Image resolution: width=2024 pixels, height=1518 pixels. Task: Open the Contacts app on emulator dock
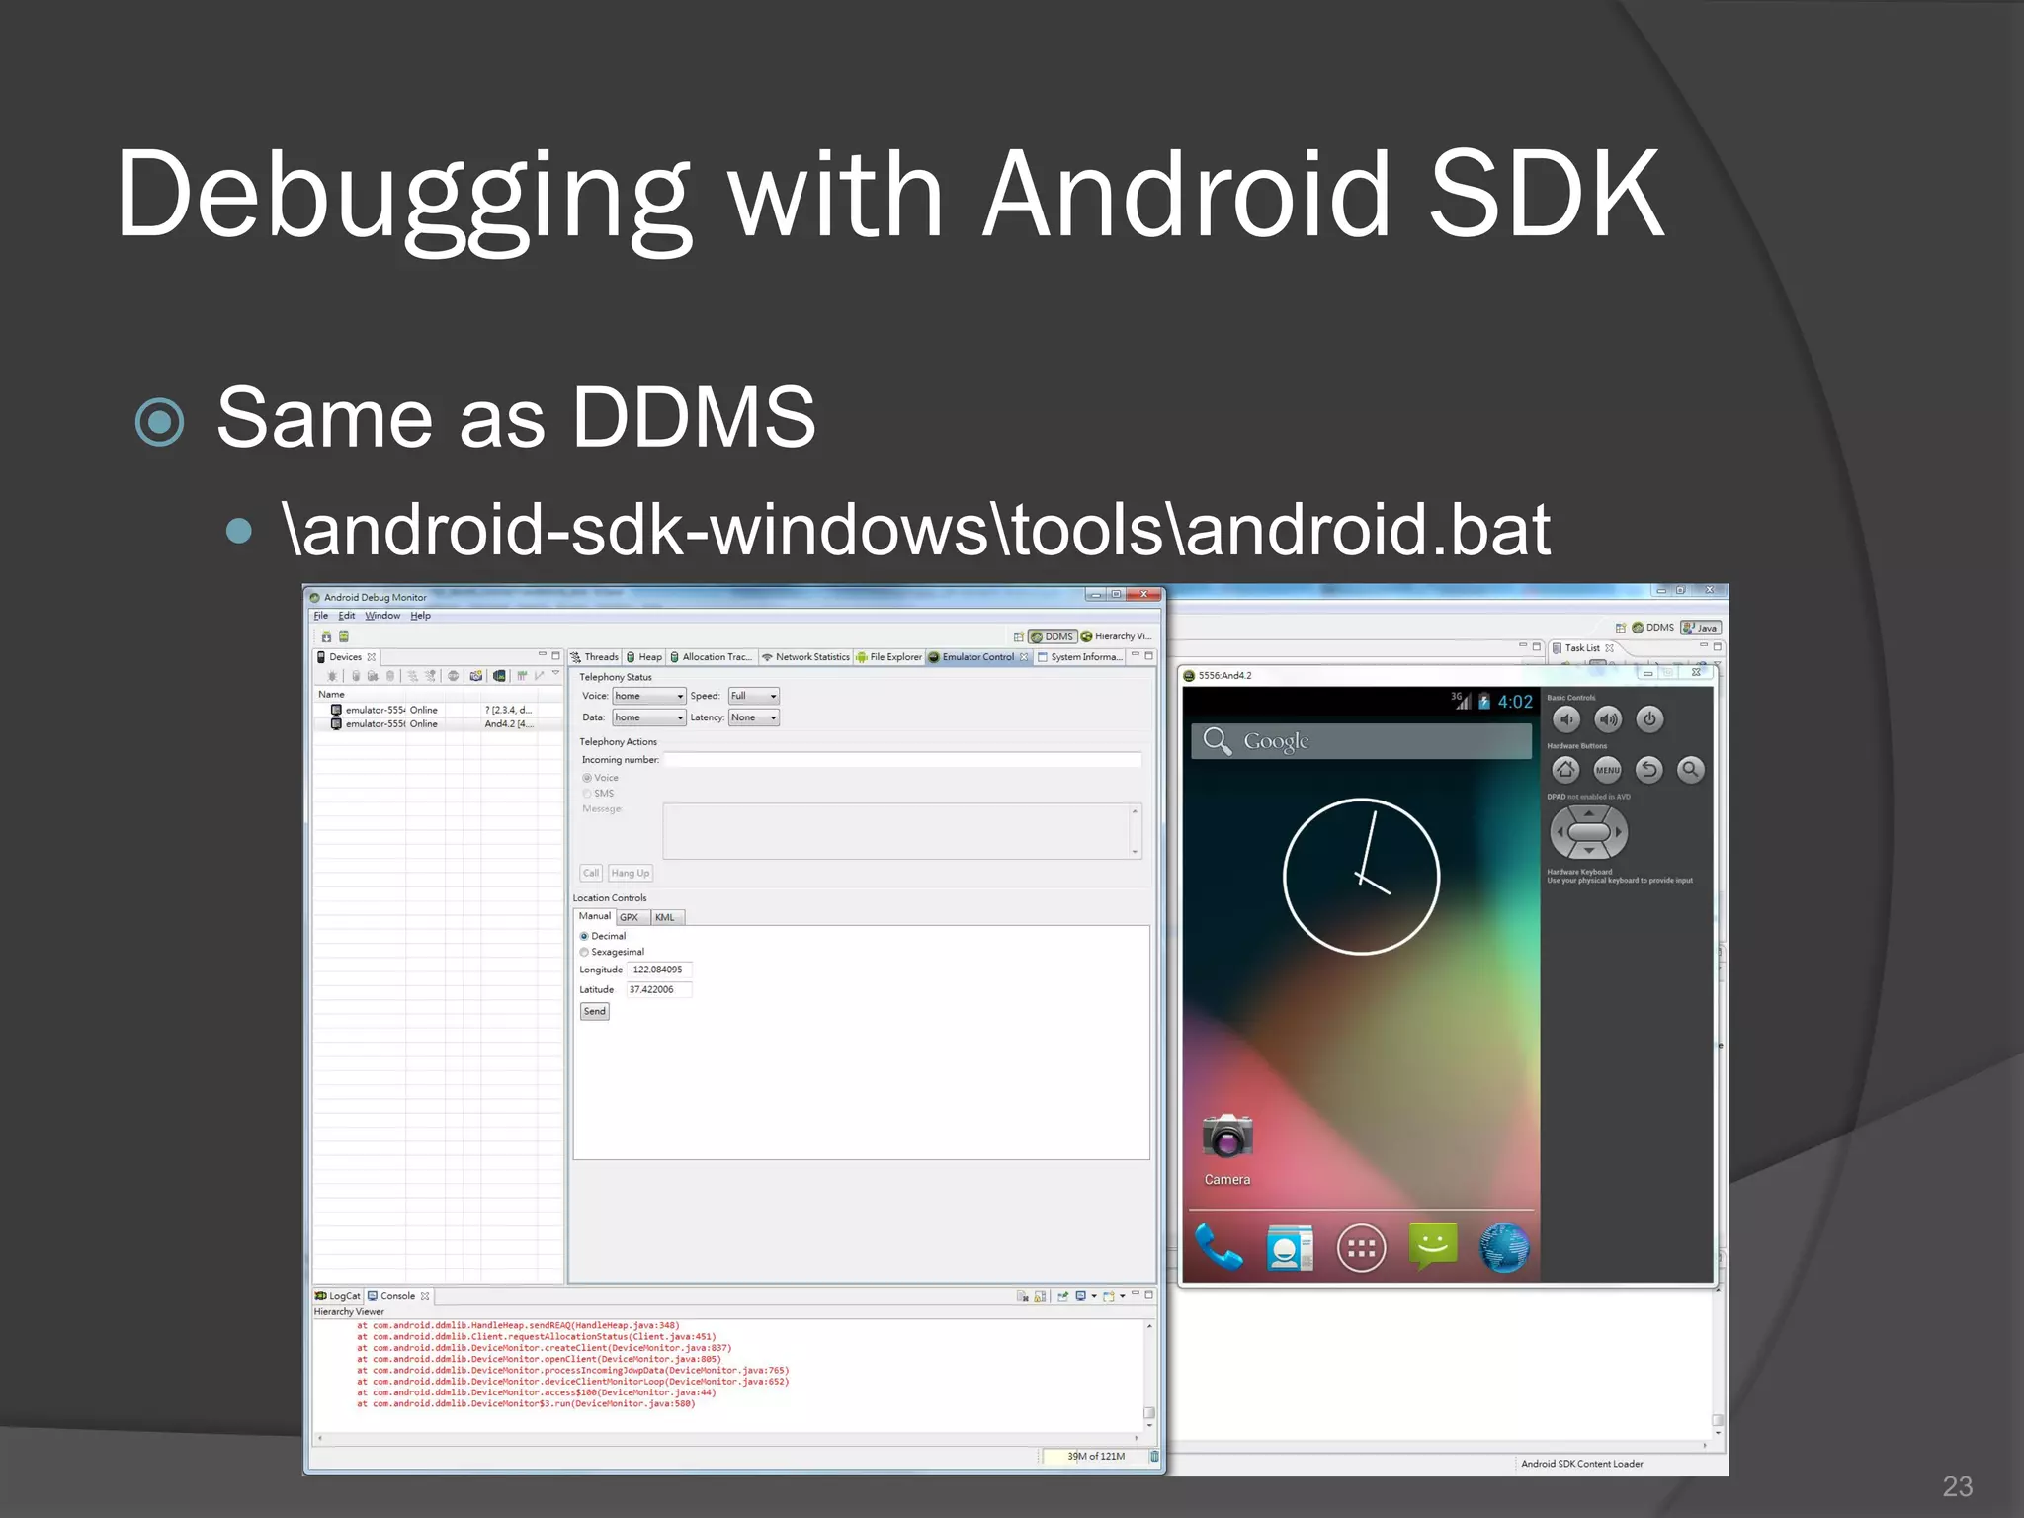pos(1290,1248)
